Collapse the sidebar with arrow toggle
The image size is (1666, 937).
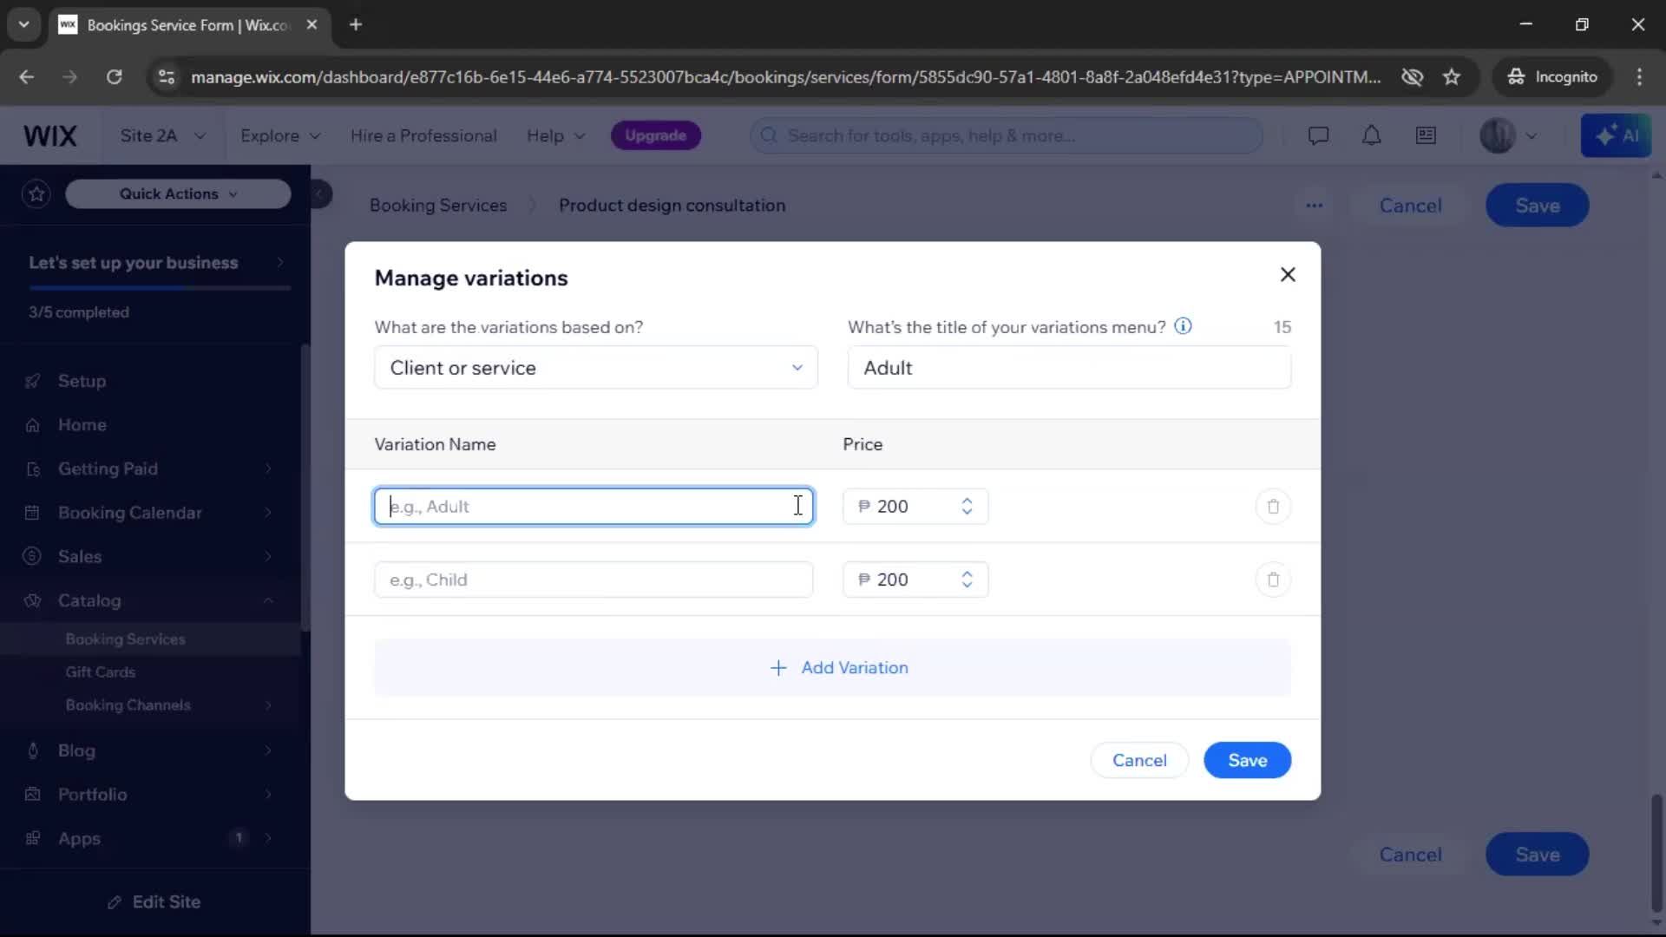(319, 193)
